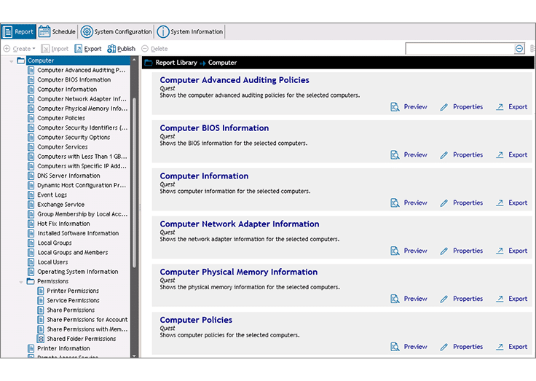Select Installed Software Information in tree
Viewport: 536px width, 381px height.
[78, 233]
